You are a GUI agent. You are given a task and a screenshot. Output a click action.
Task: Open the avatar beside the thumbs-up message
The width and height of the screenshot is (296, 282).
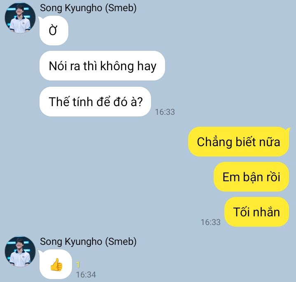20,251
